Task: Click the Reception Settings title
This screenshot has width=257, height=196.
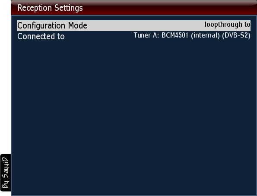Action: point(50,8)
